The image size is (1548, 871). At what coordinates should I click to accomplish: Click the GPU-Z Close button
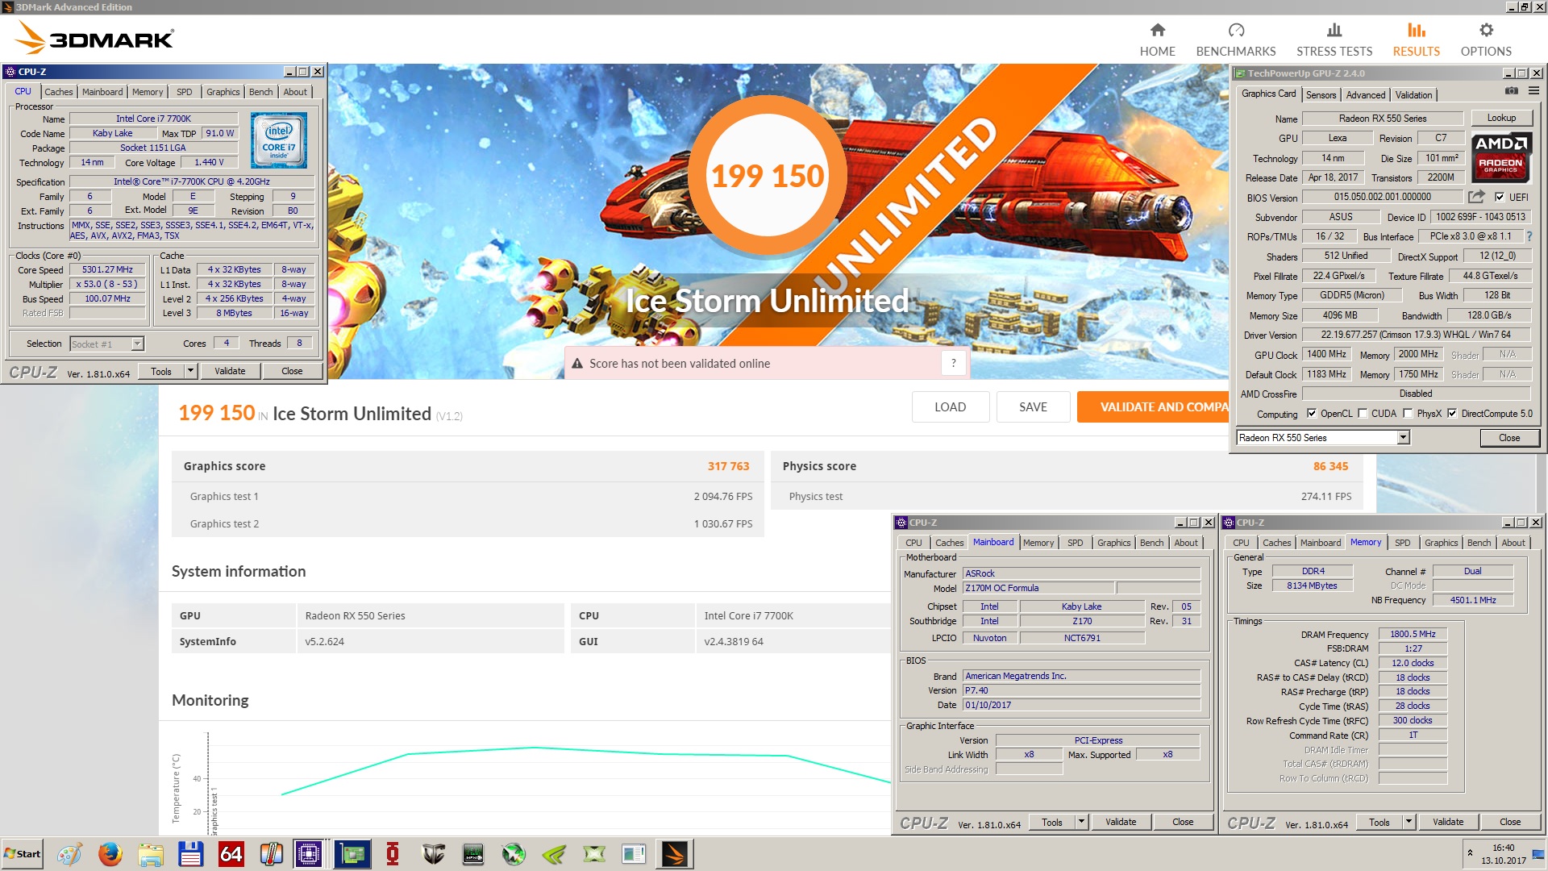click(x=1509, y=437)
